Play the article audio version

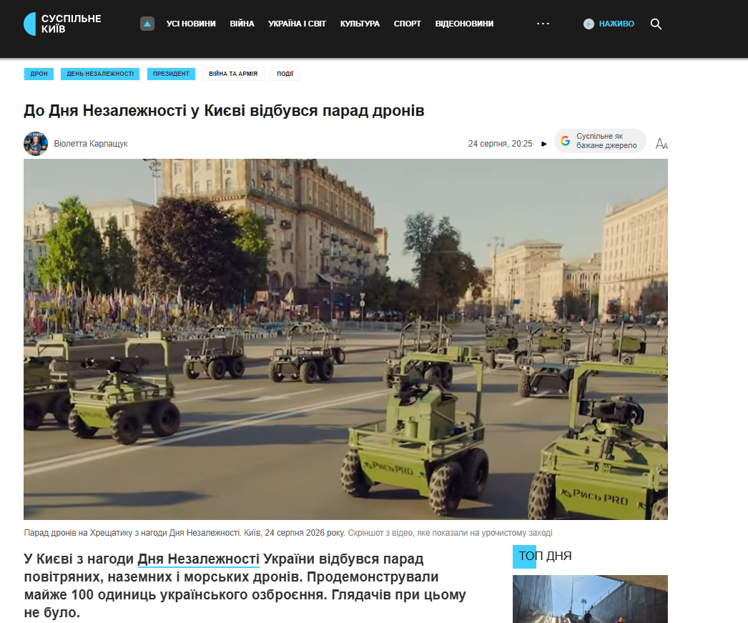[543, 144]
